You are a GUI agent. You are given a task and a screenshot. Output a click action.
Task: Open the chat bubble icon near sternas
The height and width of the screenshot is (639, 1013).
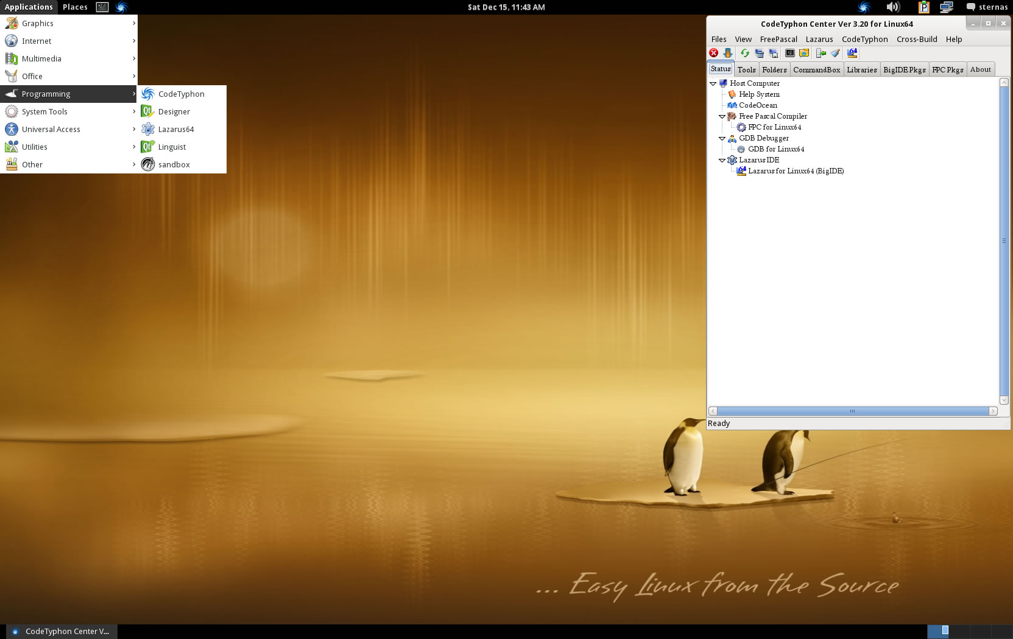pos(971,7)
